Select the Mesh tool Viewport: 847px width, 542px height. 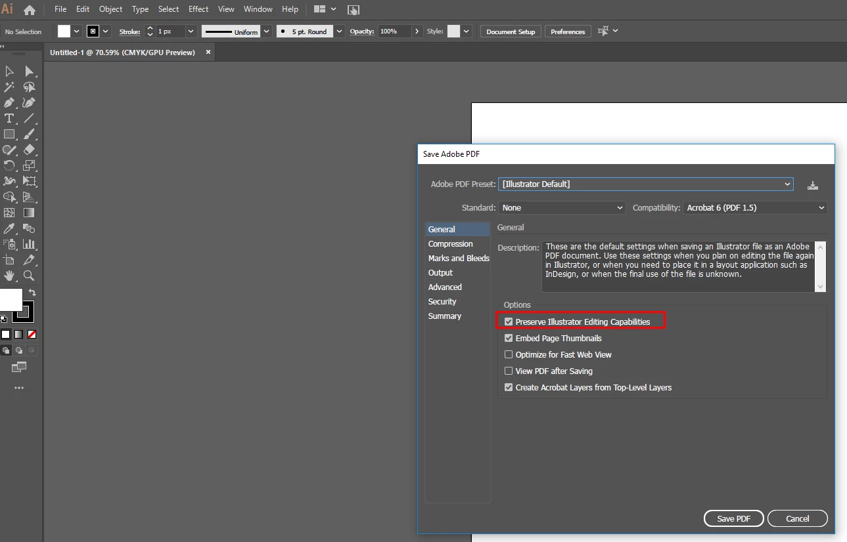tap(9, 213)
